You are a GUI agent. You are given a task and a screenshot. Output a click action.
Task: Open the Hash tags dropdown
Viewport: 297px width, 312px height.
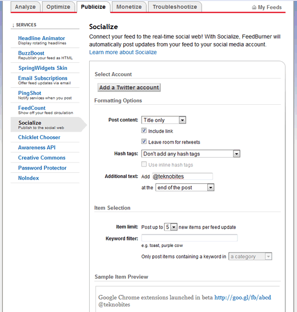point(190,154)
